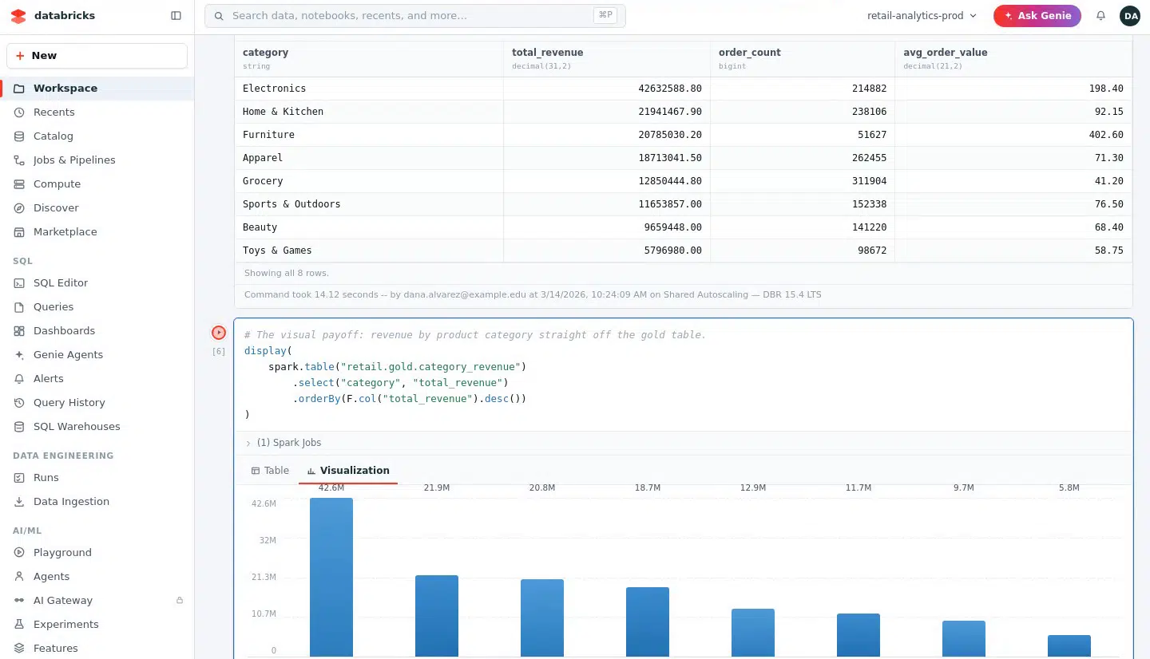Click the Ask Genie button
This screenshot has height=659, width=1150.
tap(1037, 16)
